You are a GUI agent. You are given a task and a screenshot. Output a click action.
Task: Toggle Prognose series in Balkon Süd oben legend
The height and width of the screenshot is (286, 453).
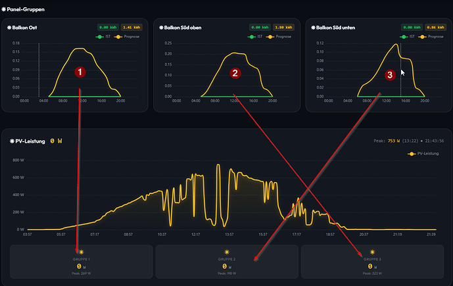point(279,37)
